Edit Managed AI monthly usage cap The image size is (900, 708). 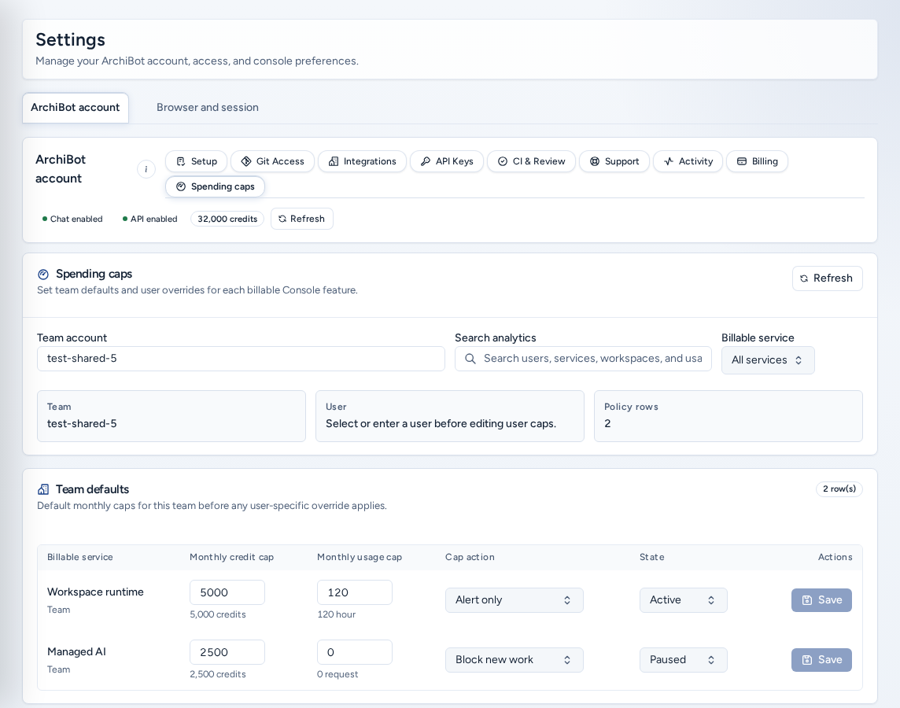pyautogui.click(x=355, y=652)
